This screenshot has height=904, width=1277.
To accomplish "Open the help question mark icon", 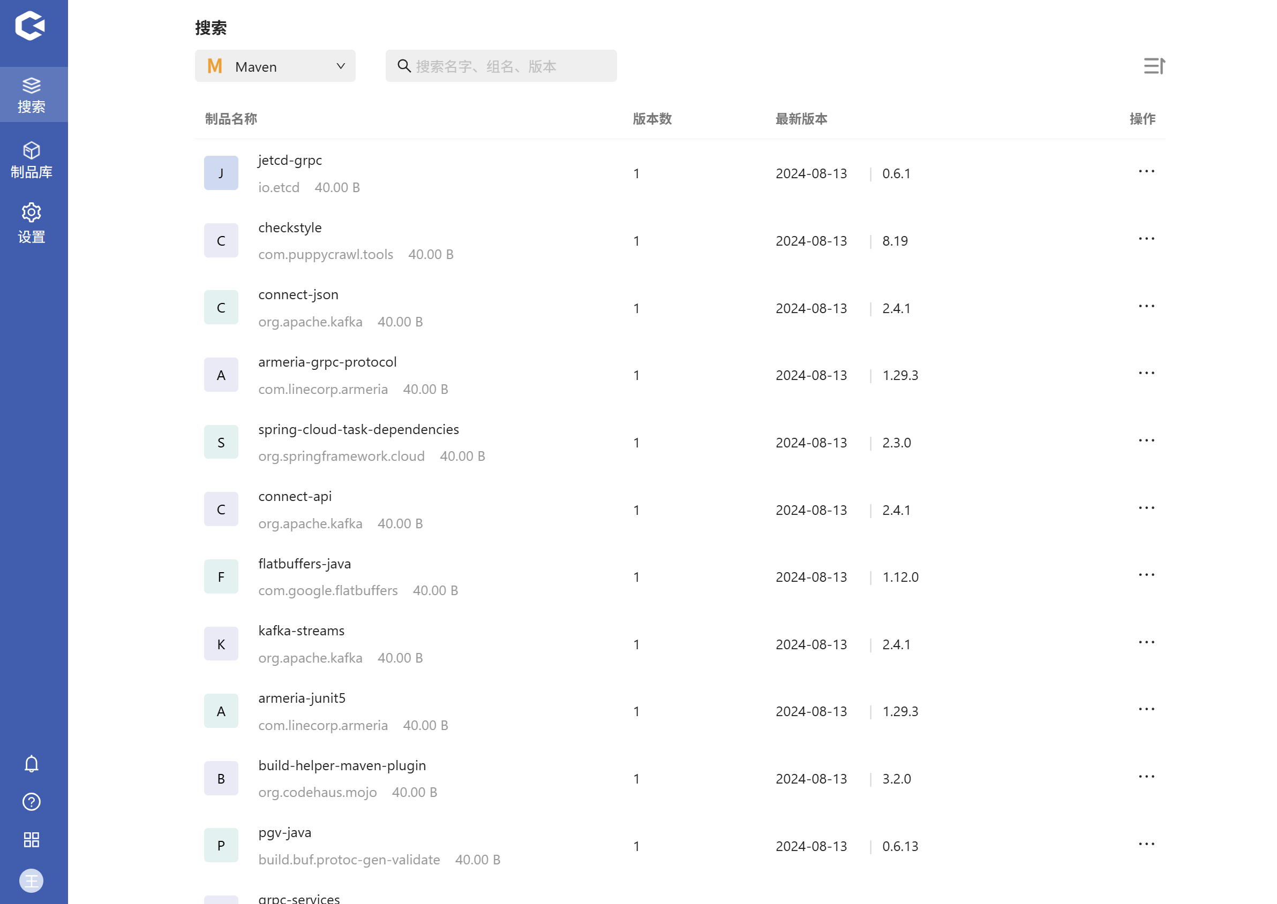I will click(32, 802).
